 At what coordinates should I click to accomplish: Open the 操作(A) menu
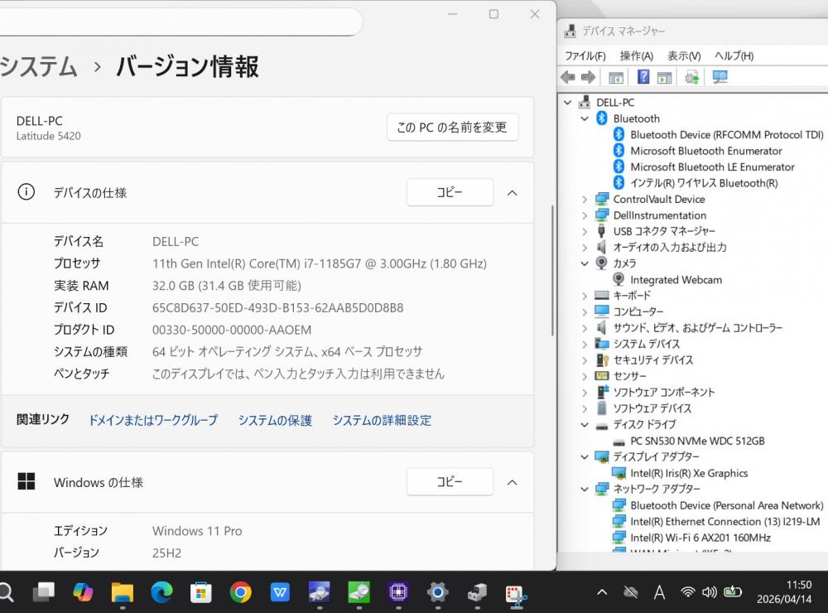click(x=636, y=56)
